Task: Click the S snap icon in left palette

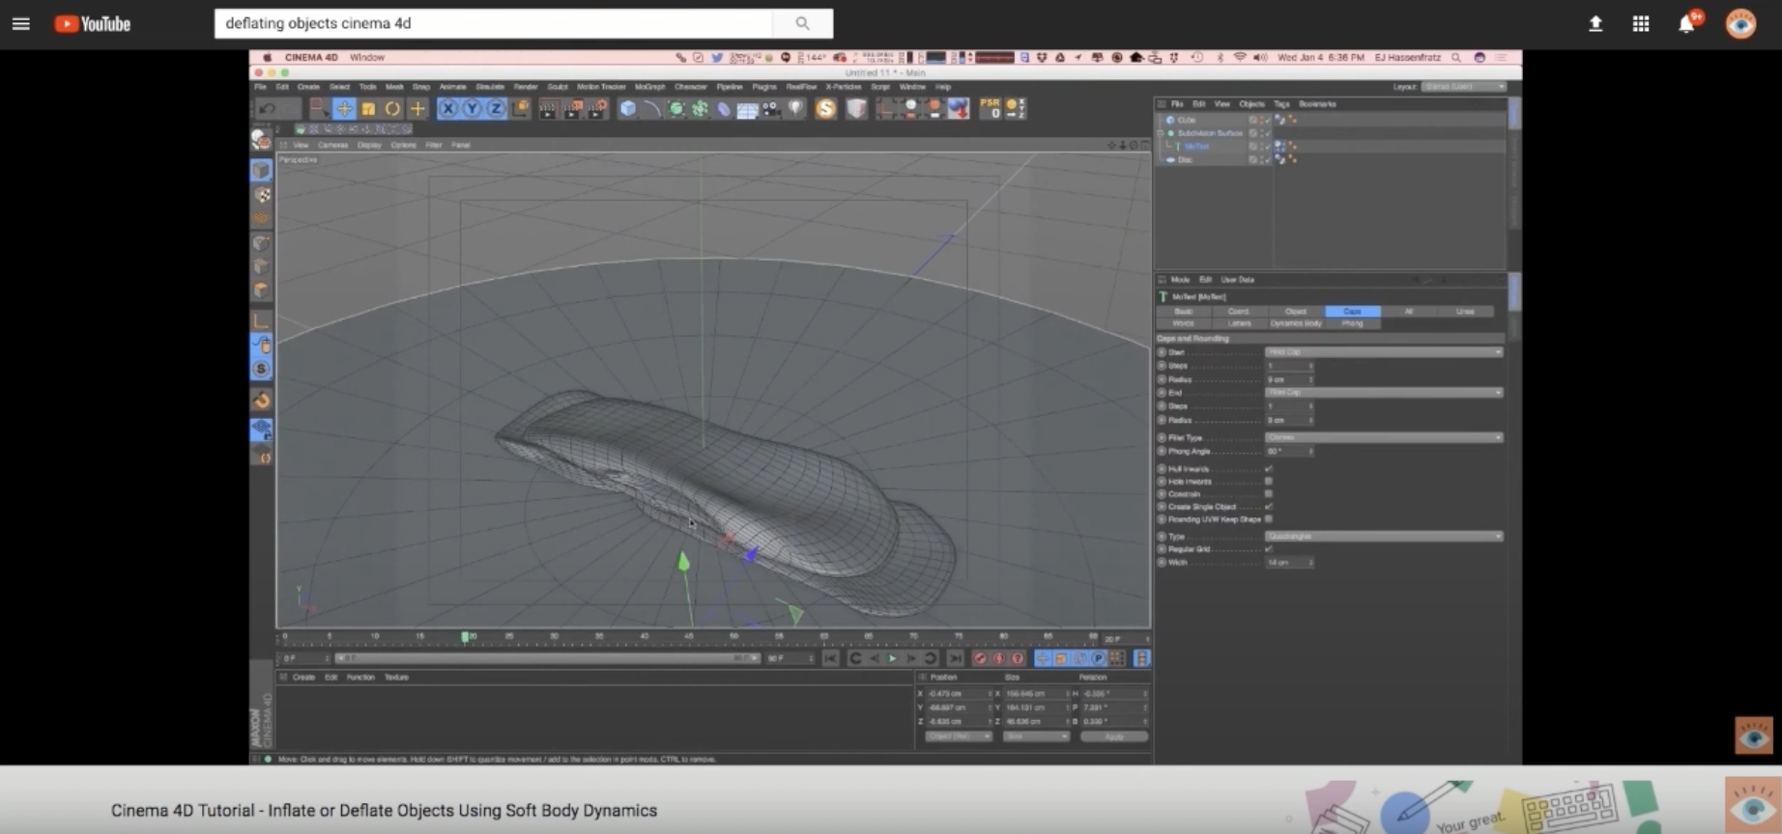Action: coord(261,369)
